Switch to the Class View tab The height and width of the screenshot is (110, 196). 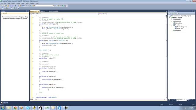pyautogui.click(x=191, y=100)
